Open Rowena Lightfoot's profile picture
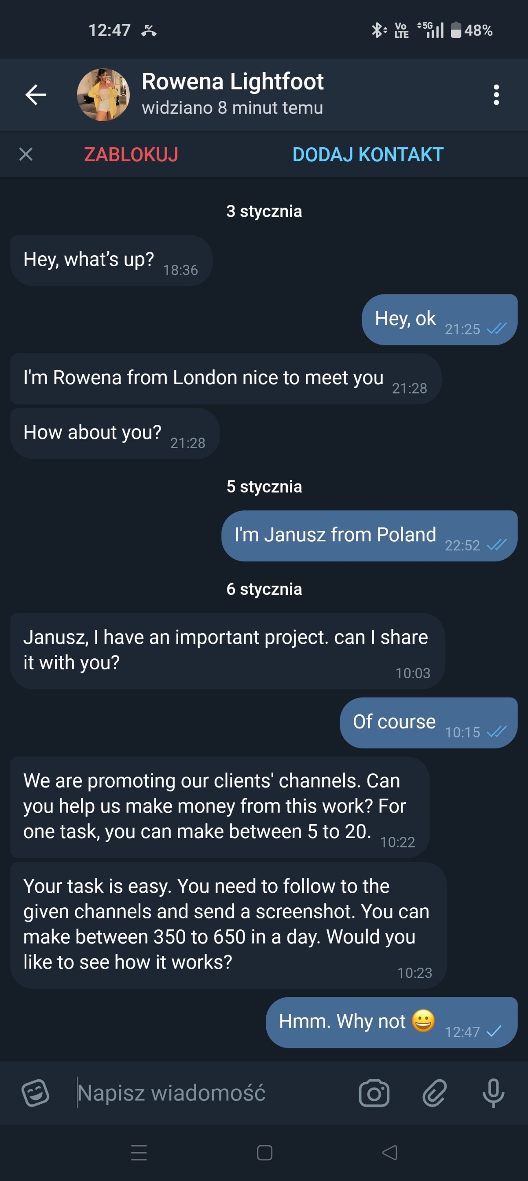The width and height of the screenshot is (528, 1181). (103, 95)
